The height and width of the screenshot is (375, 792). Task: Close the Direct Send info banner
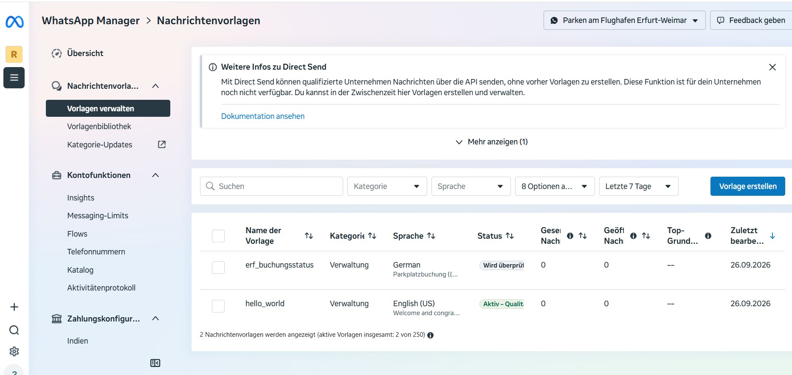pyautogui.click(x=772, y=67)
